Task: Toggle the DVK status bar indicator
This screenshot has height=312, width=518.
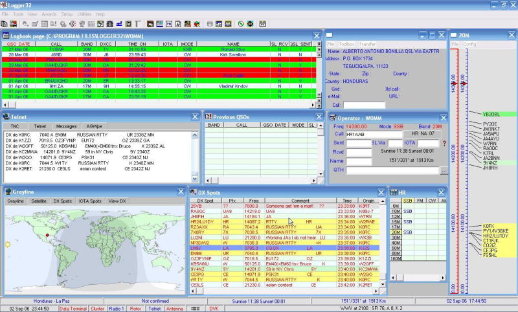Action: pos(213,309)
